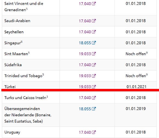Click footnote 9 beside Sint Maarten's Noch offen
Viewport: 159px width, 138px height.
(x=147, y=53)
